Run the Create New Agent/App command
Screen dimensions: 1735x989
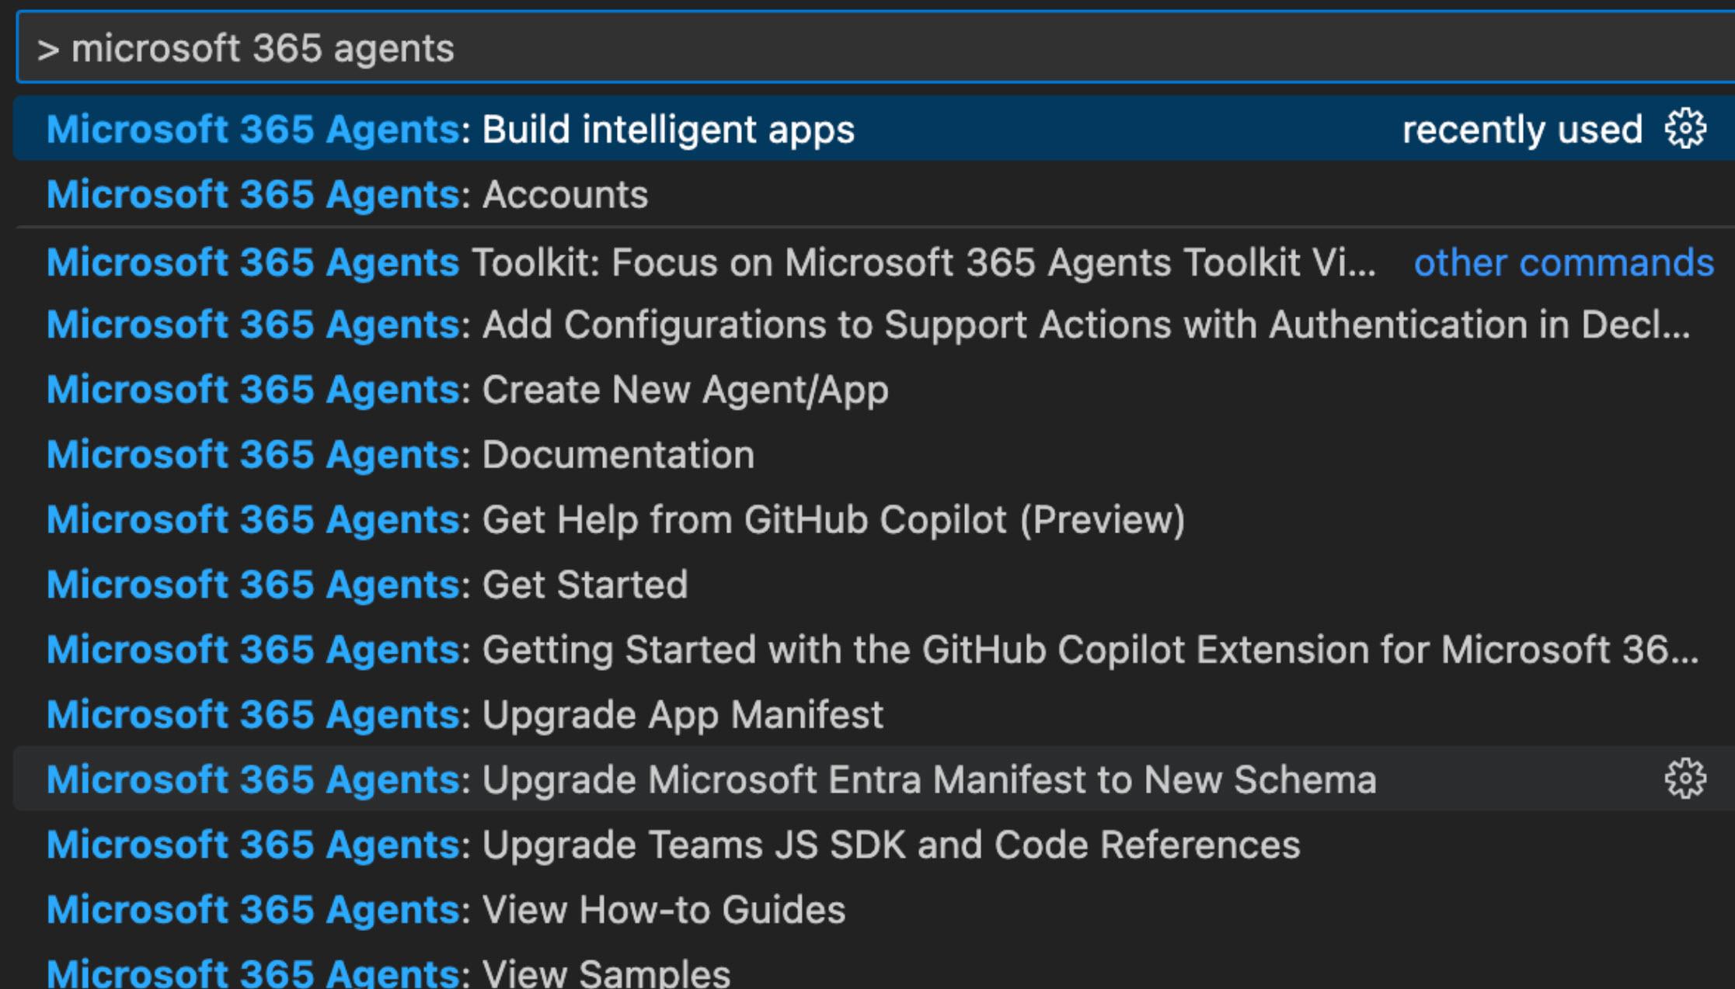click(468, 390)
